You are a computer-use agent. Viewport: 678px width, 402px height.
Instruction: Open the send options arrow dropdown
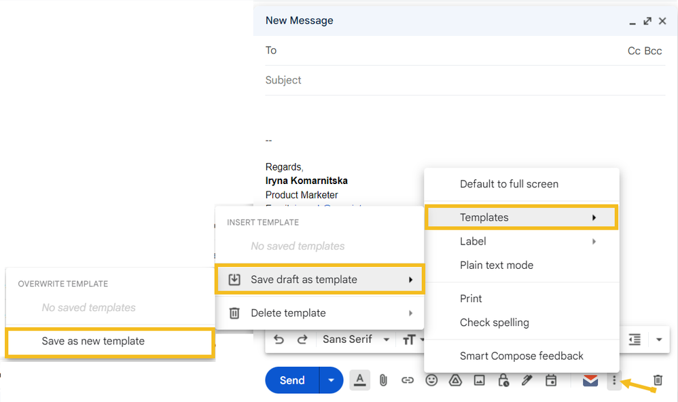(332, 380)
